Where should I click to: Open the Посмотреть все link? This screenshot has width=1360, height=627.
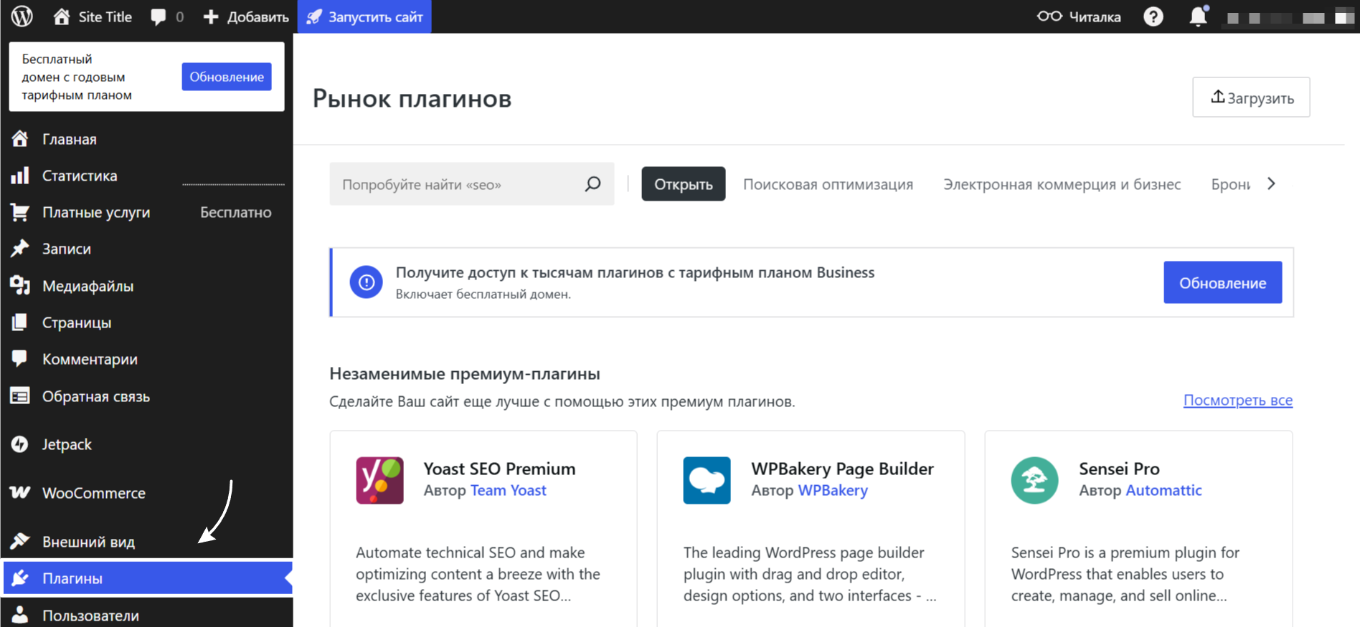click(1238, 400)
